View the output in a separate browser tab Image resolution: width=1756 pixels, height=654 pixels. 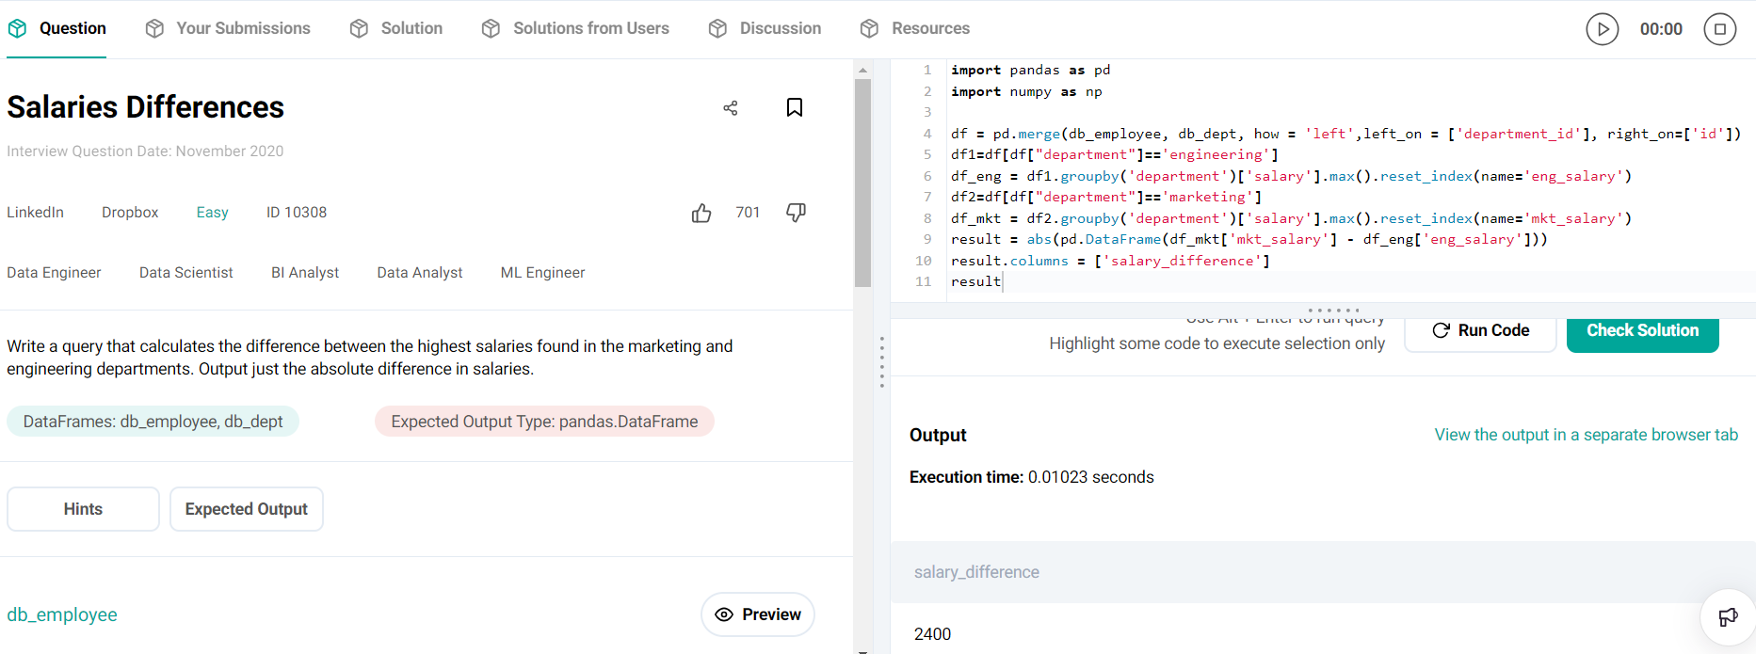coord(1586,435)
